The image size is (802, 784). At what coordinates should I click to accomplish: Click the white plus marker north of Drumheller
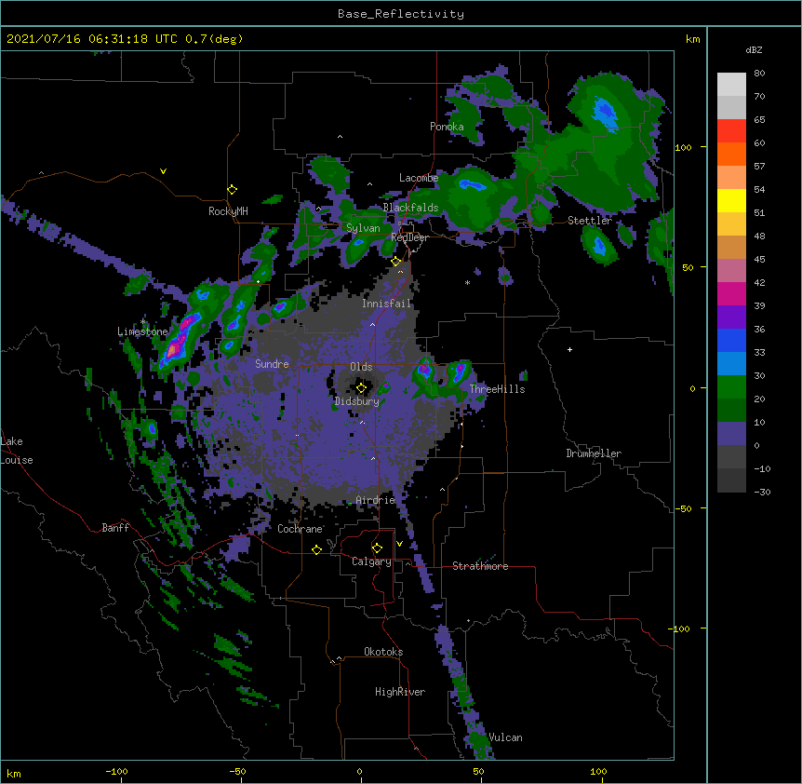[569, 349]
